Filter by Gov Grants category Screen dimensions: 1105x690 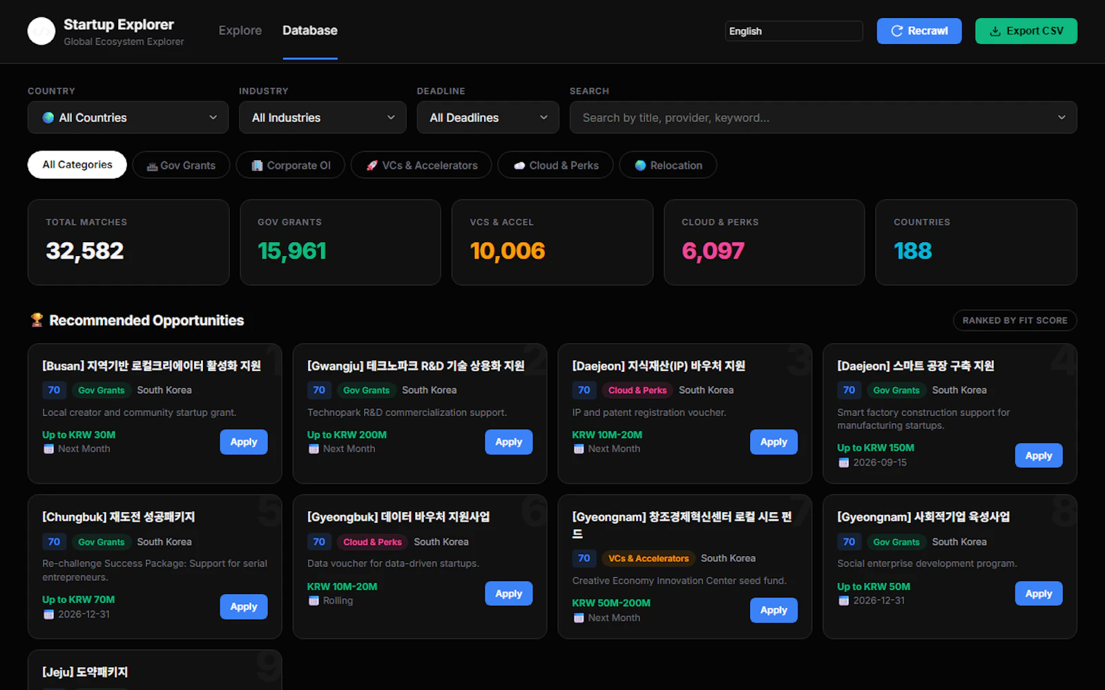[x=181, y=166]
